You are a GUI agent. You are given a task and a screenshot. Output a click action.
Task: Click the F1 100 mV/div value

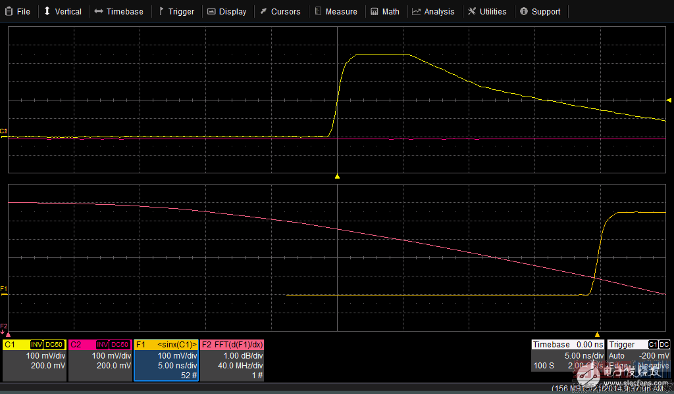click(x=177, y=356)
